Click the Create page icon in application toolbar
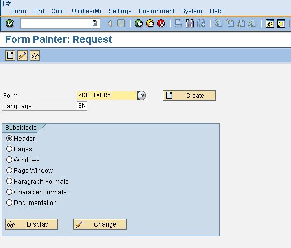This screenshot has width=291, height=248. pos(10,55)
